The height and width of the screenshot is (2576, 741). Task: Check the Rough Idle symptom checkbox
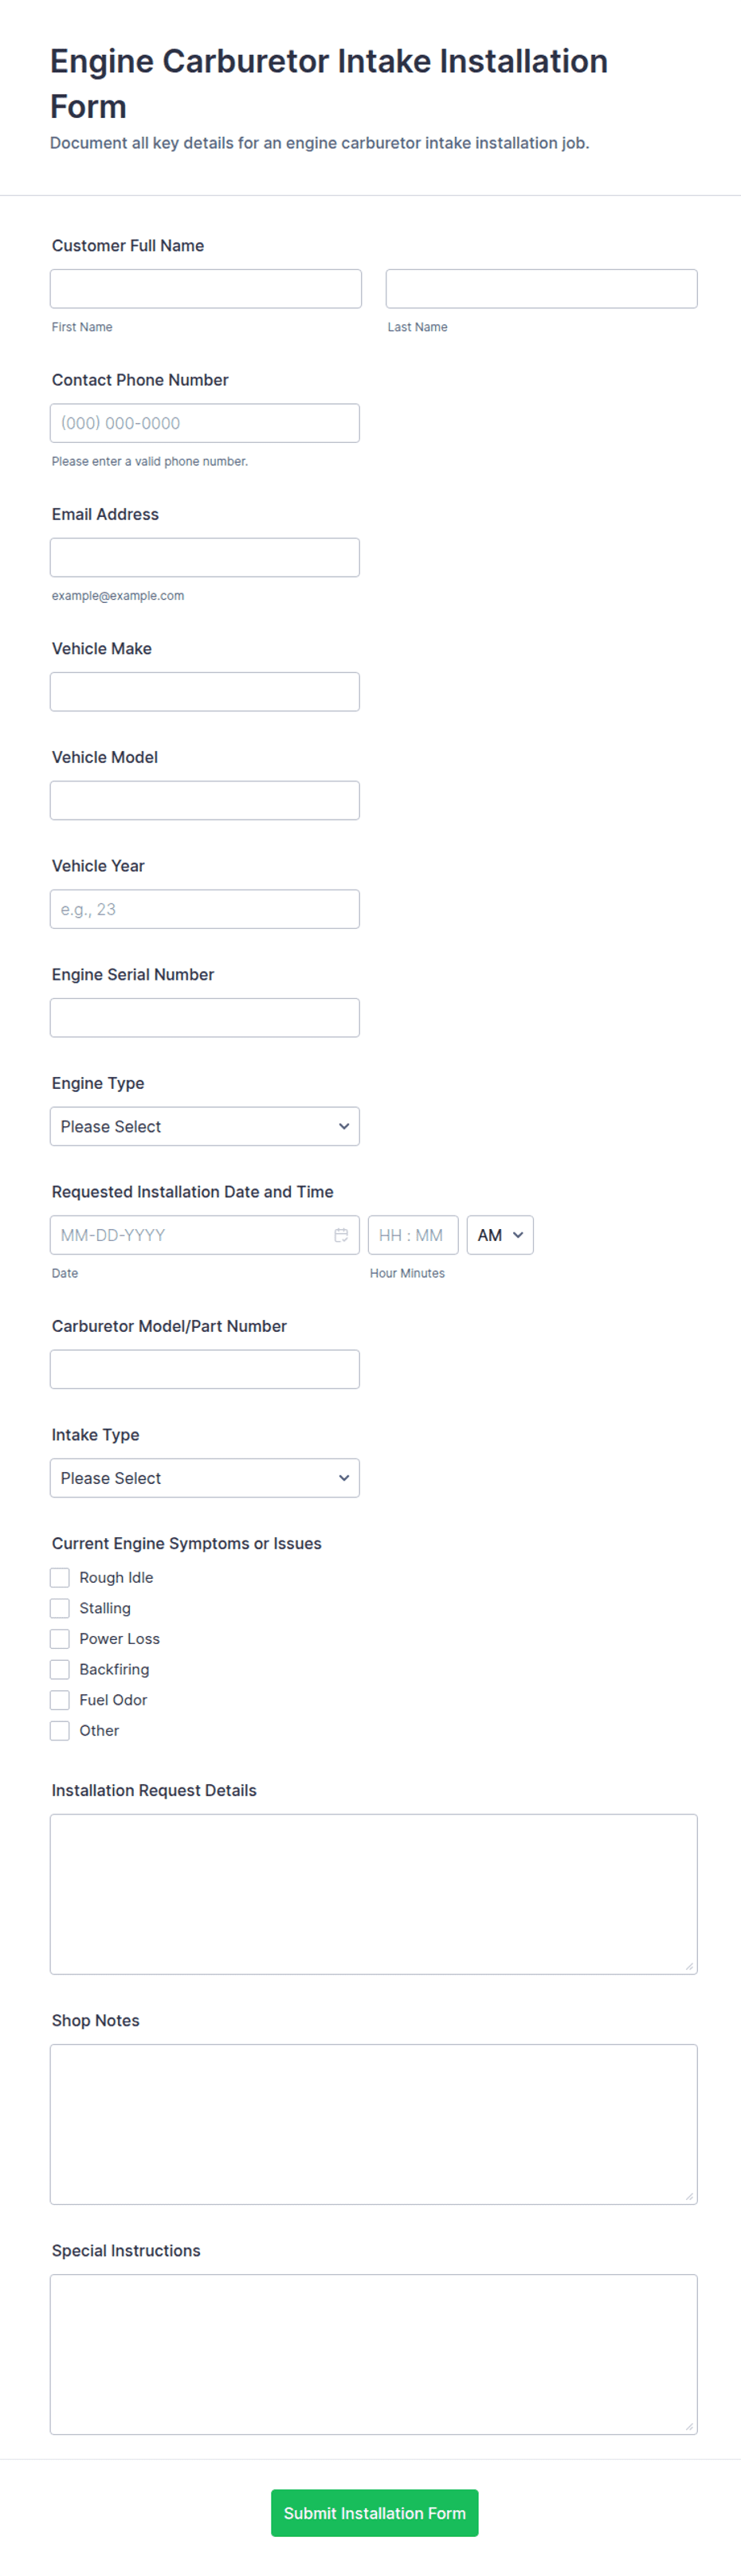tap(59, 1577)
